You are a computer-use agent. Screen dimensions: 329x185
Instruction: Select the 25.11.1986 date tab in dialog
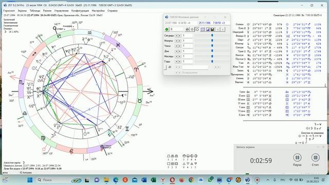pos(213,23)
